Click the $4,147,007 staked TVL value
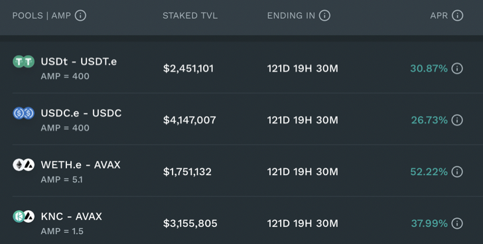The width and height of the screenshot is (483, 244). pos(190,120)
